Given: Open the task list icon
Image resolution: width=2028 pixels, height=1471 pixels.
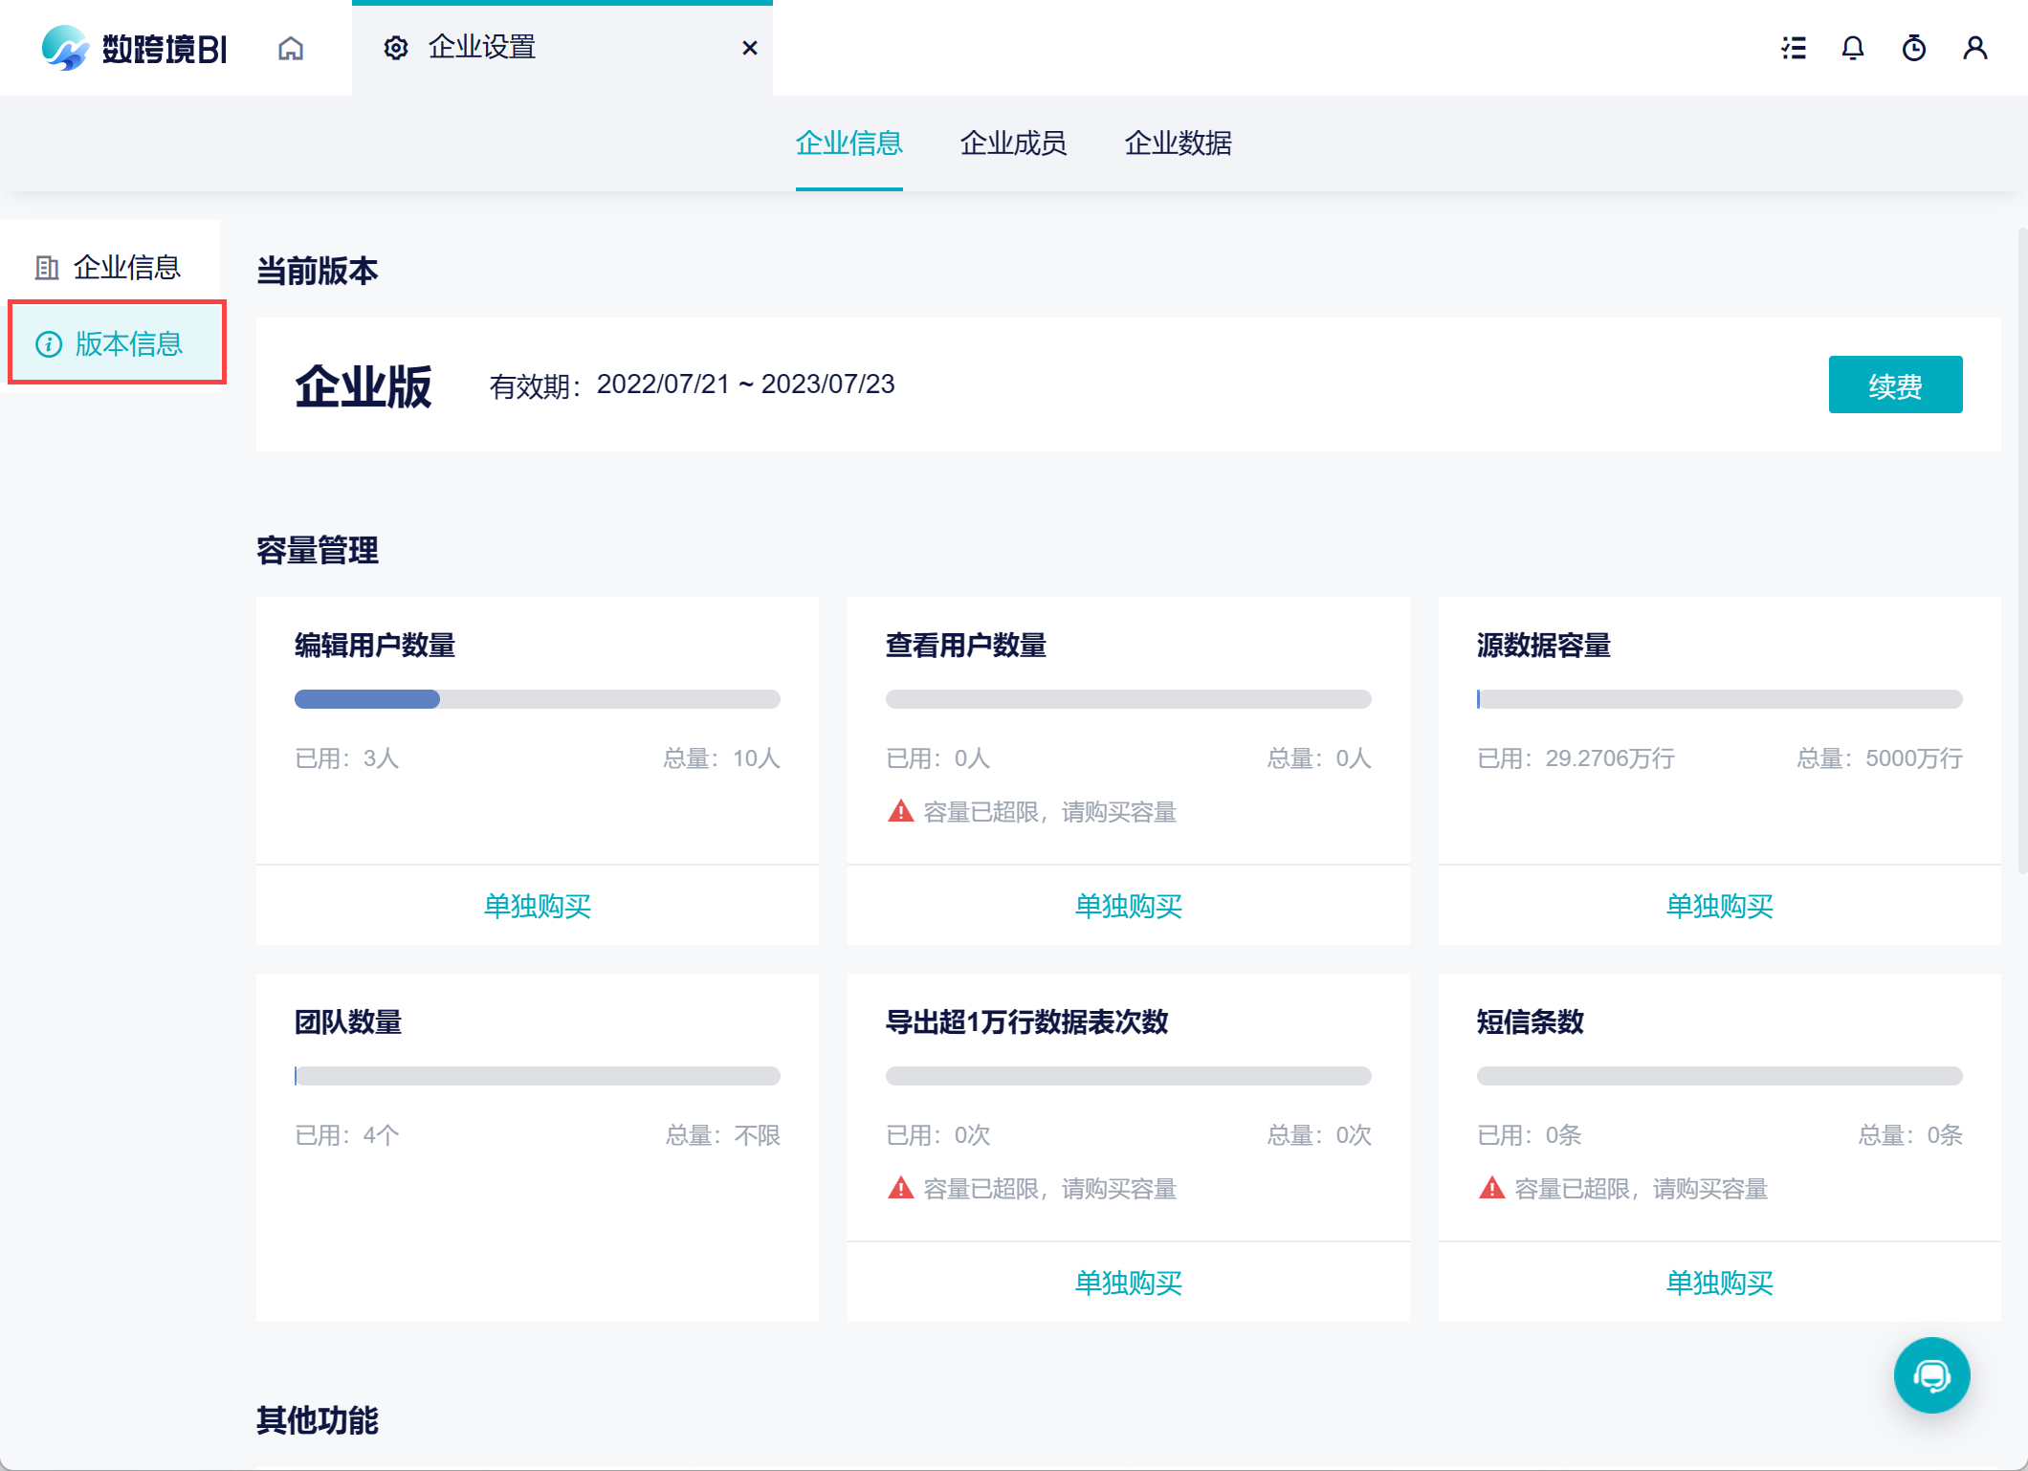Looking at the screenshot, I should [x=1794, y=48].
